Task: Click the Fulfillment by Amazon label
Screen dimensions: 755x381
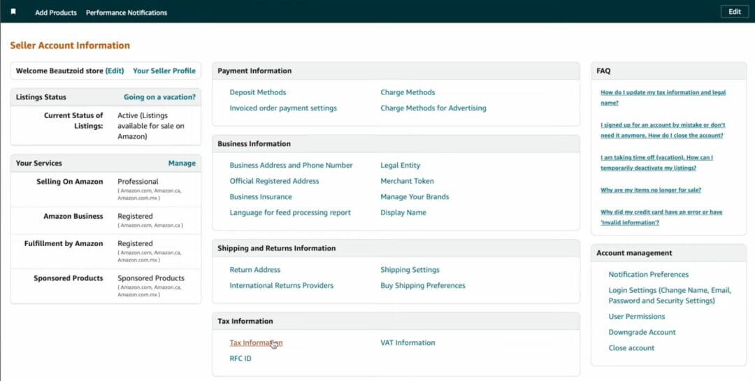Action: [64, 244]
